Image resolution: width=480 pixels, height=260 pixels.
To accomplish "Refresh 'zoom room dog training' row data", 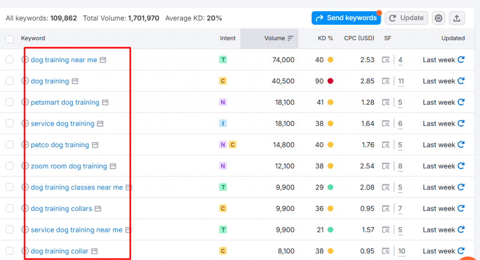I will tap(461, 166).
